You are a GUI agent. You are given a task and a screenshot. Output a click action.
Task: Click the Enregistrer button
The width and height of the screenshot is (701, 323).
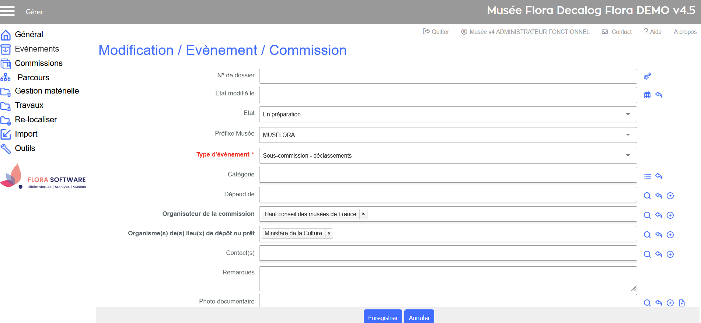click(x=383, y=317)
